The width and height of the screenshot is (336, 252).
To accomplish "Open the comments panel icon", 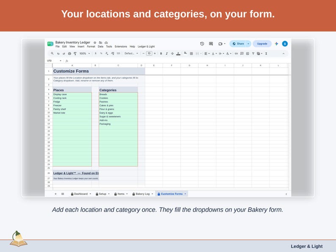I will (211, 44).
